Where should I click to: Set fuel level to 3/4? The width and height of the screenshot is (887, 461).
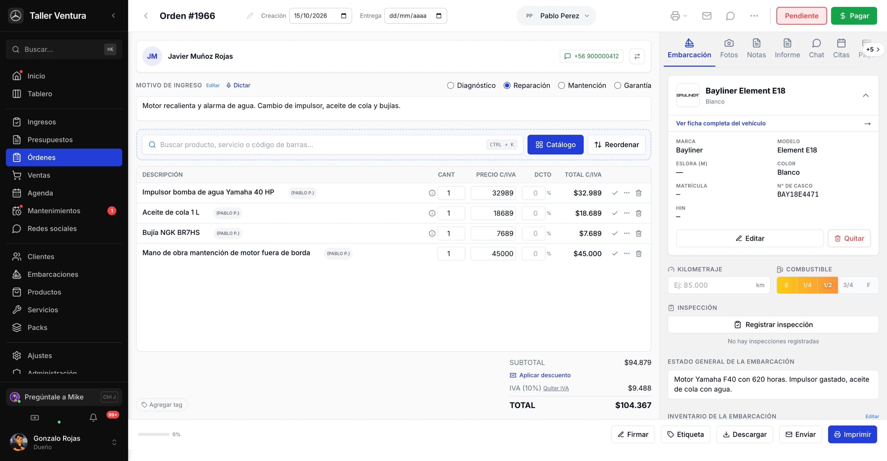click(848, 285)
